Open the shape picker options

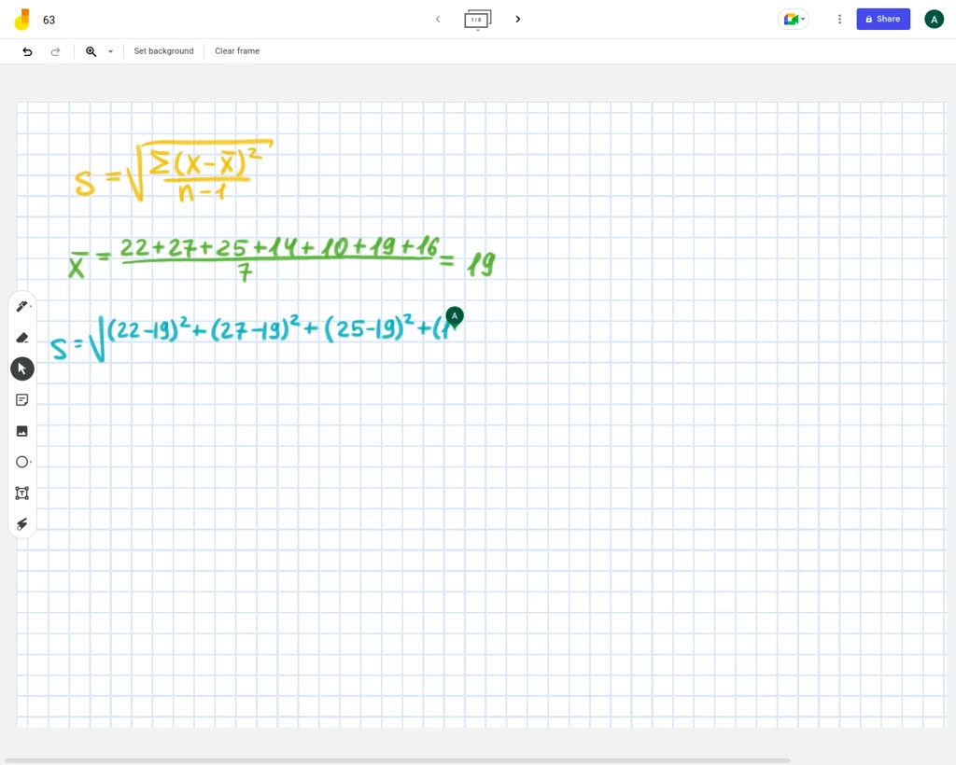[x=30, y=464]
